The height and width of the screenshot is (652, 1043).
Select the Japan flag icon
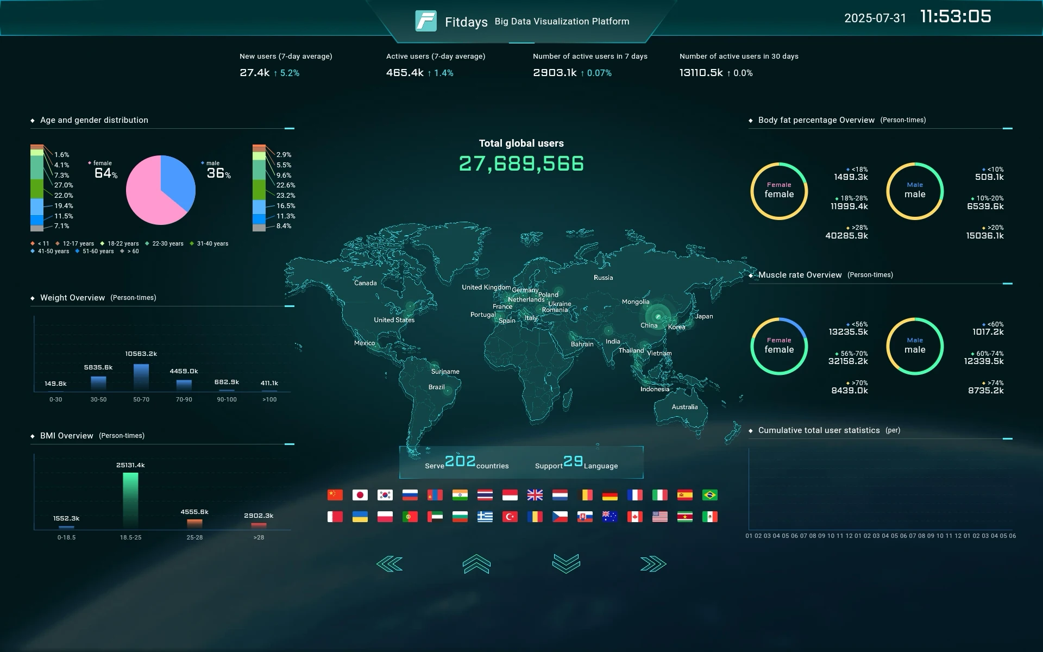[360, 495]
